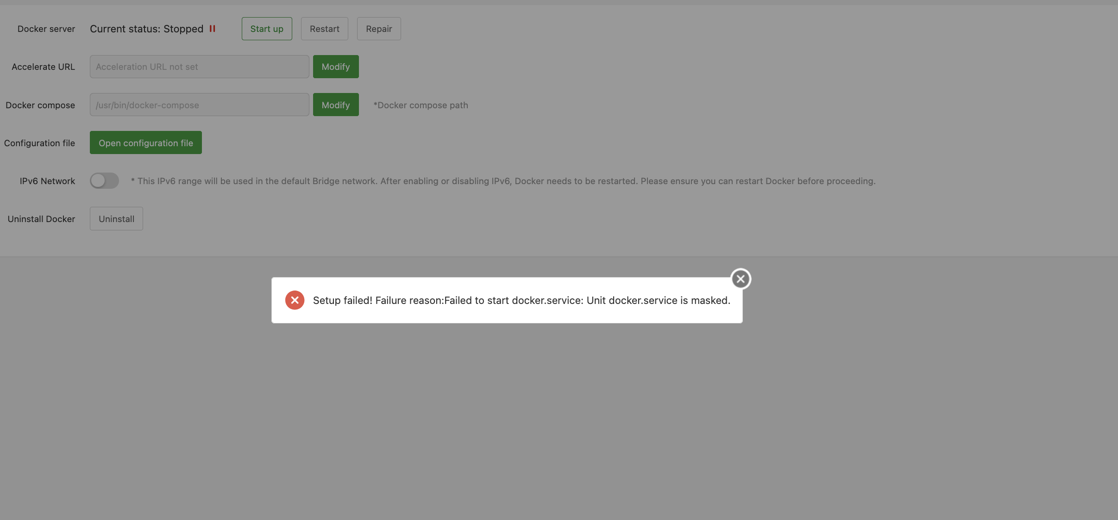The image size is (1118, 520).
Task: Click the Uninstall Docker label
Action: click(x=41, y=219)
